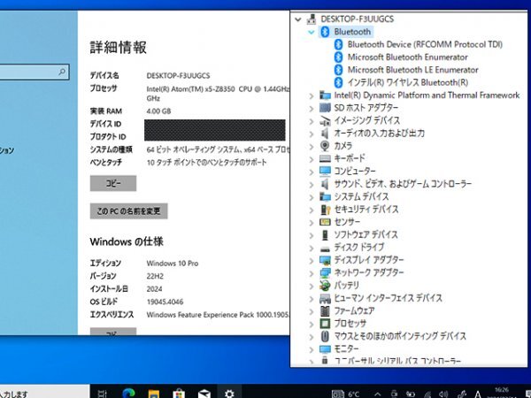Click the device name value DESKTOP-F3UUGCS
Screen dimensions: 531x398
tap(178, 76)
